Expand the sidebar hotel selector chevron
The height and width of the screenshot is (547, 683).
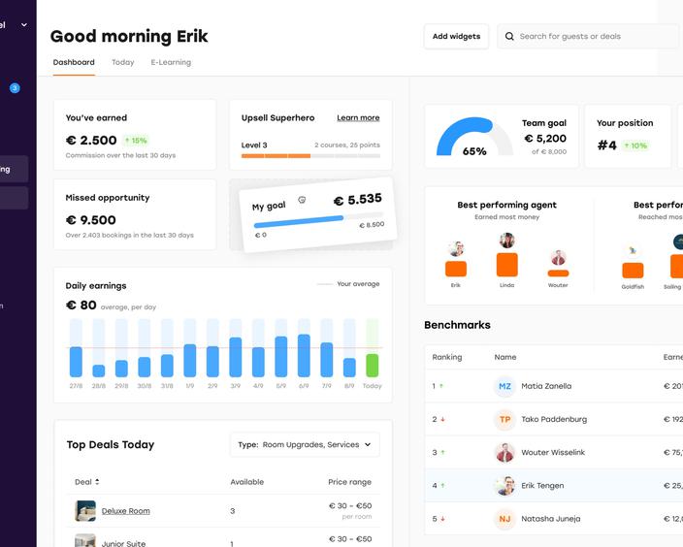click(x=24, y=25)
